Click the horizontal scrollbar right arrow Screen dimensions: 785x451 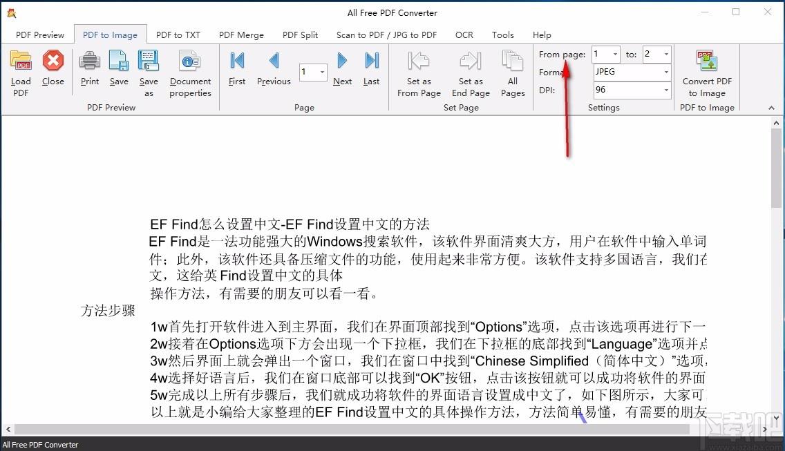[764, 430]
